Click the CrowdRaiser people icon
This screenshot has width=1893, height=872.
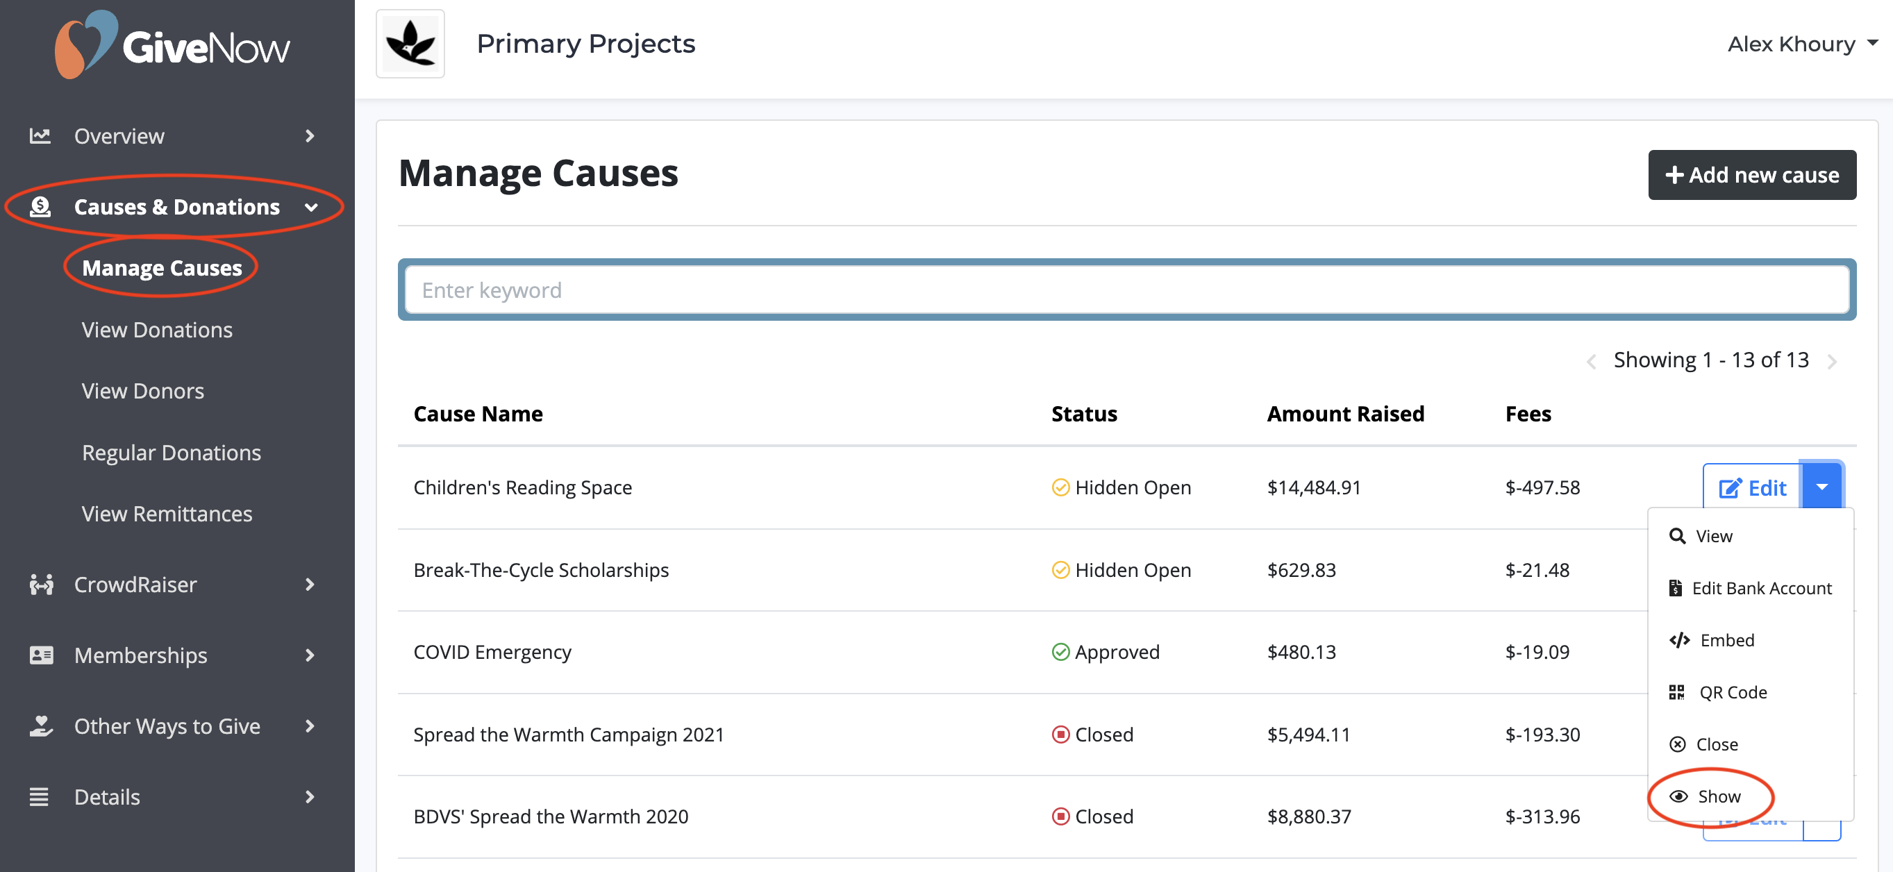41,585
